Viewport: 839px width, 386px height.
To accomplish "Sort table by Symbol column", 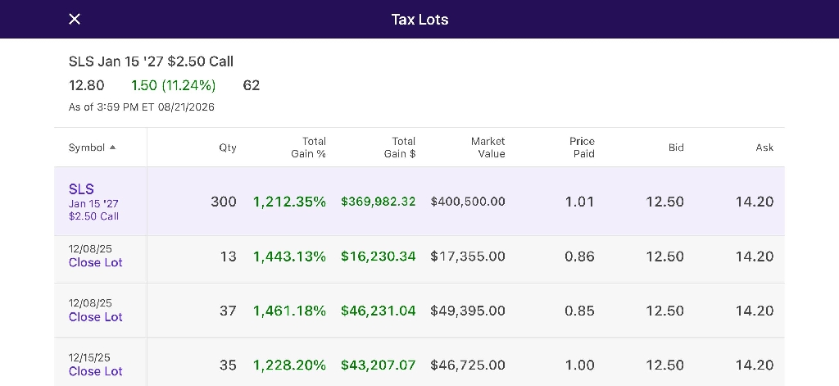I will [87, 148].
